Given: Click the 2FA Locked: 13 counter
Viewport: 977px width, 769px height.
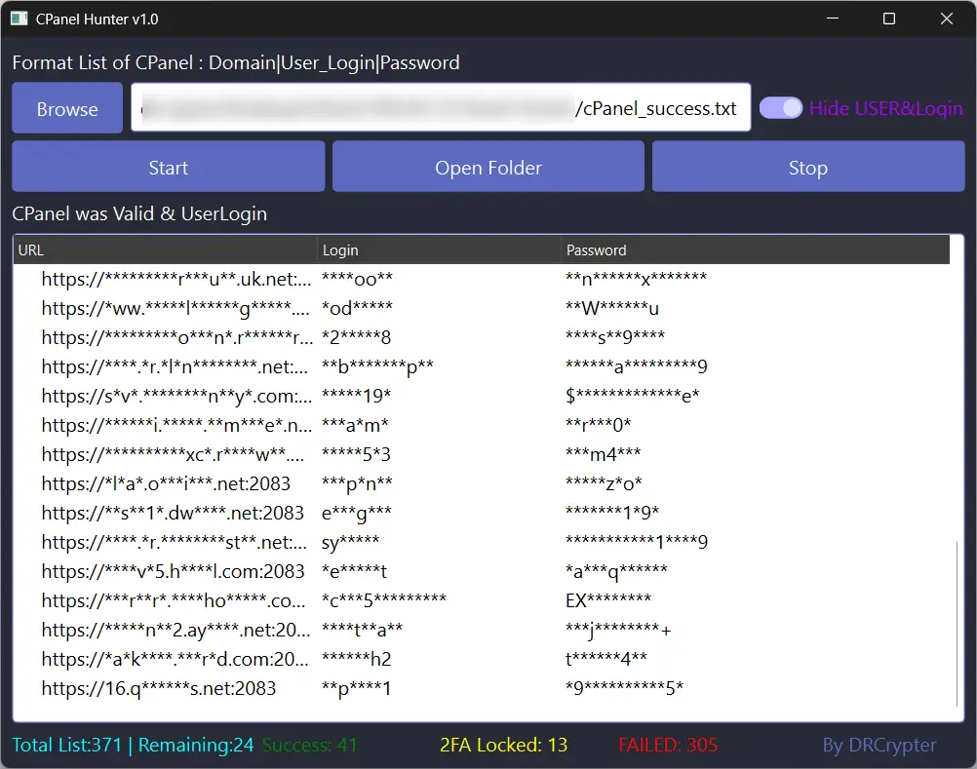Looking at the screenshot, I should [503, 745].
